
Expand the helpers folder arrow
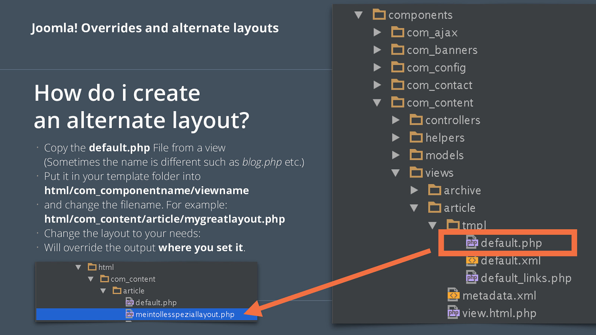(x=396, y=137)
